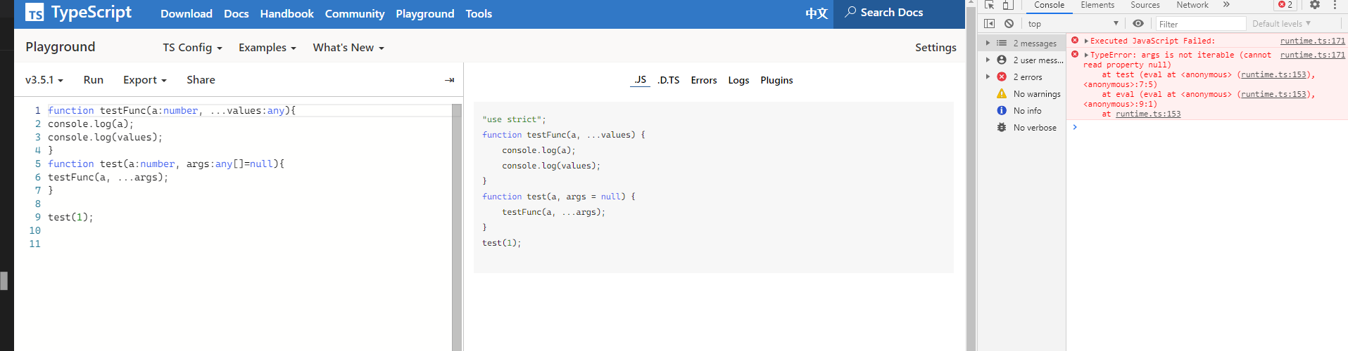Open the v3.5.1 version dropdown
This screenshot has width=1348, height=351.
44,80
